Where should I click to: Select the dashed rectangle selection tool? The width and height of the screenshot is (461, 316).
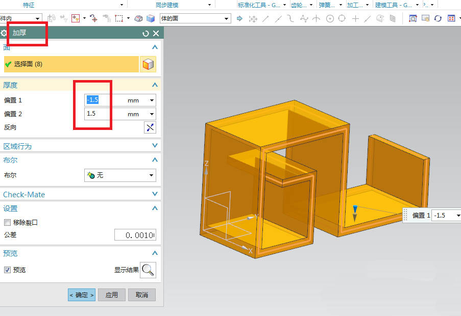119,18
